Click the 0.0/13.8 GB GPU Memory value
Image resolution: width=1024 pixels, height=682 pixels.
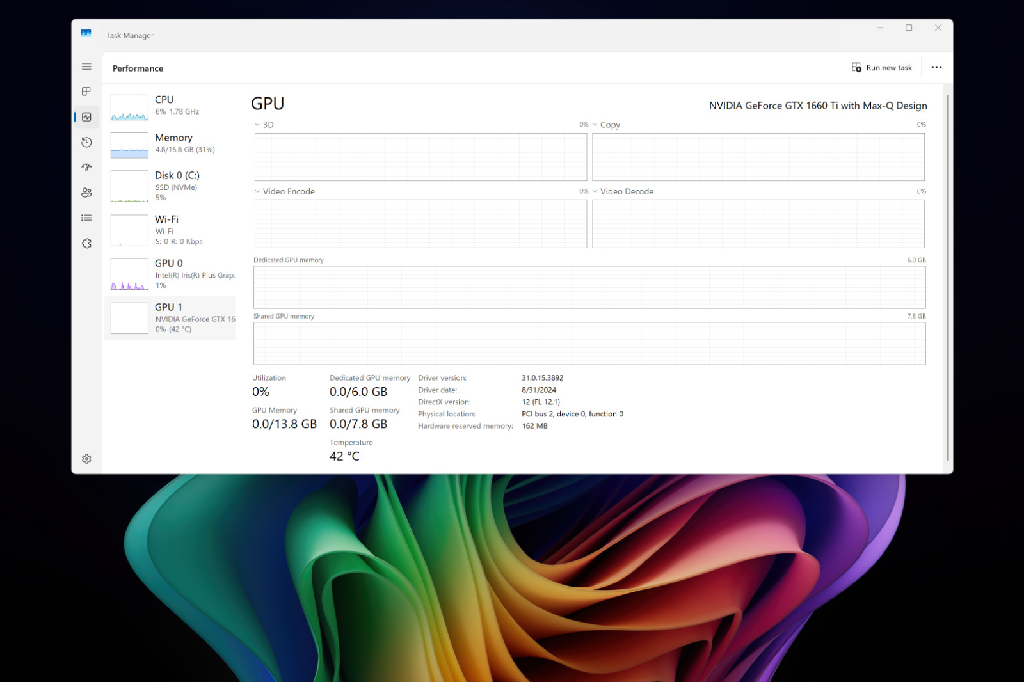pos(284,424)
